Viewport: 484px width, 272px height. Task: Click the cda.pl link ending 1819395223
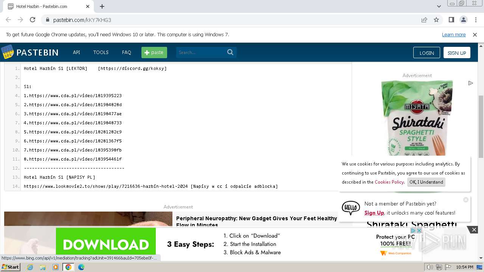click(x=75, y=96)
